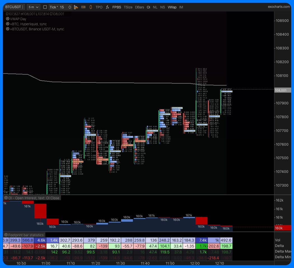
Task: Enable the VWap toolbar toggle
Action: pos(171,7)
